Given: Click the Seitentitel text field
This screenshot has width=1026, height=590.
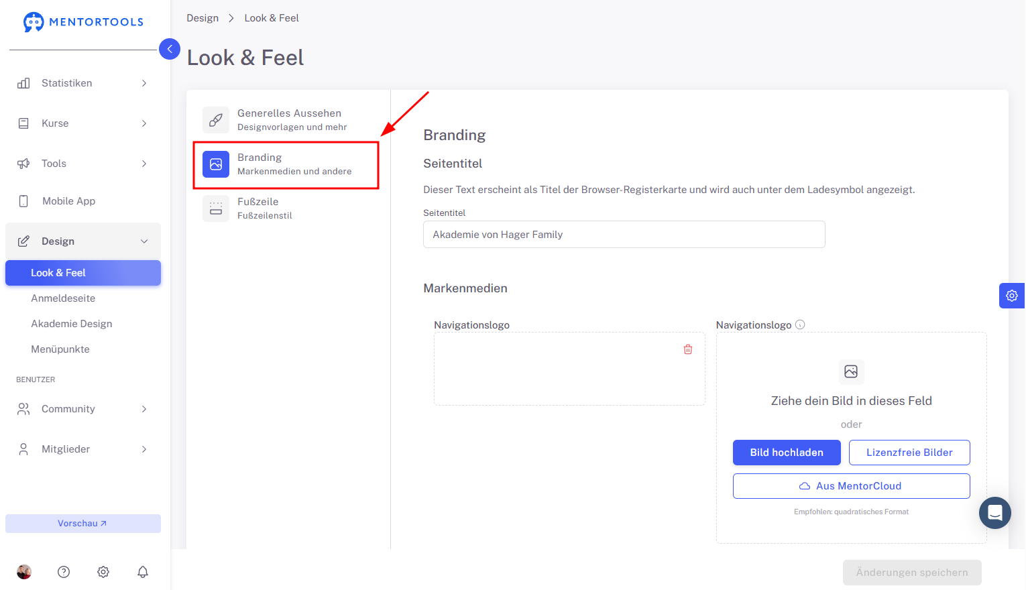Looking at the screenshot, I should click(624, 235).
